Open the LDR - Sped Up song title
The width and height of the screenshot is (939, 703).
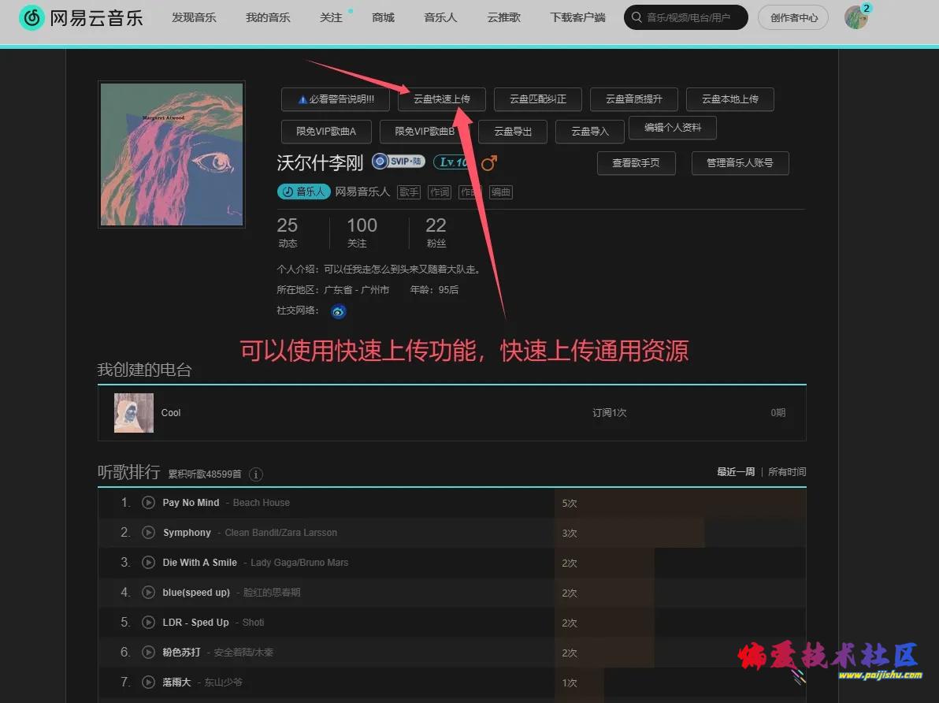pyautogui.click(x=196, y=623)
